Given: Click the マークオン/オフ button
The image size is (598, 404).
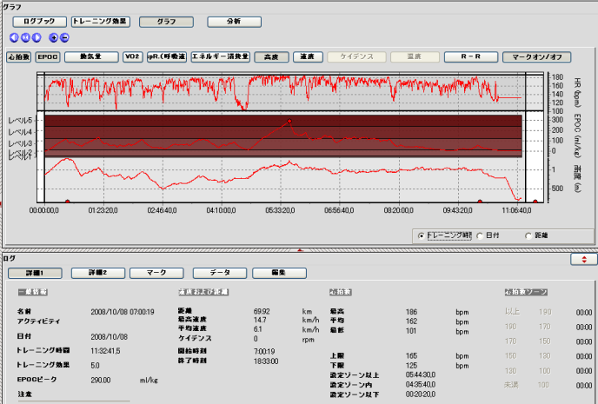Looking at the screenshot, I should tap(537, 56).
